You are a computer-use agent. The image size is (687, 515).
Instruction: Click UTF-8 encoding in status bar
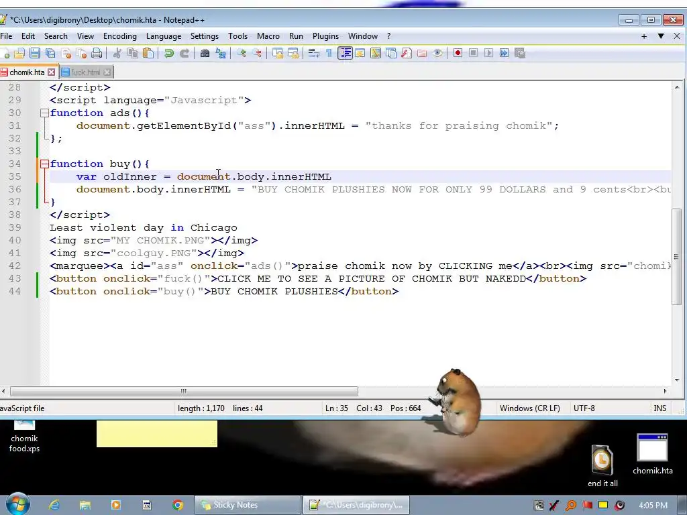[584, 408]
